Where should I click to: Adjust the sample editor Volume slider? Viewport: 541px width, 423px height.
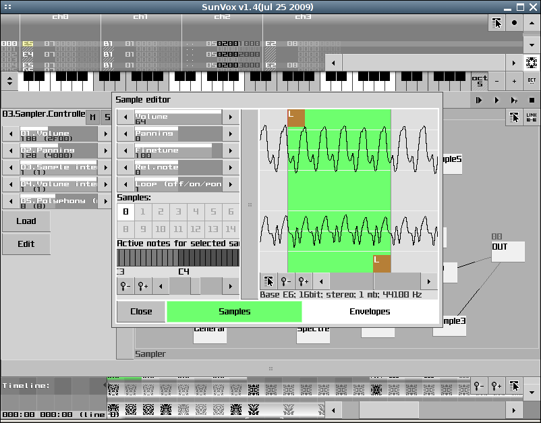tap(178, 117)
